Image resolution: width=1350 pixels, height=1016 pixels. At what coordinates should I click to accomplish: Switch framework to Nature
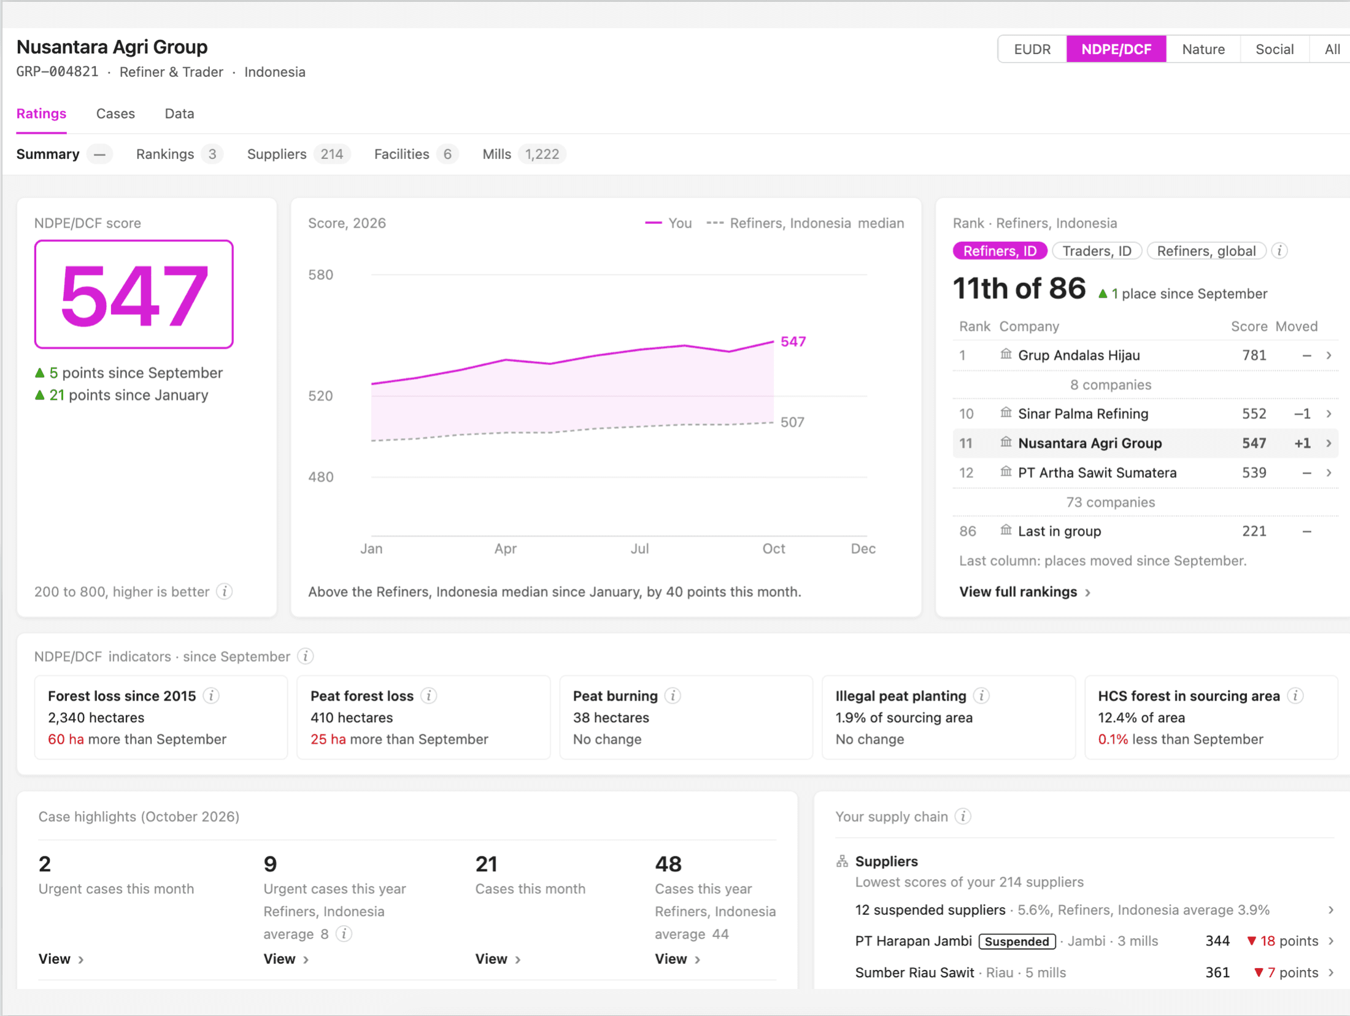coord(1203,49)
